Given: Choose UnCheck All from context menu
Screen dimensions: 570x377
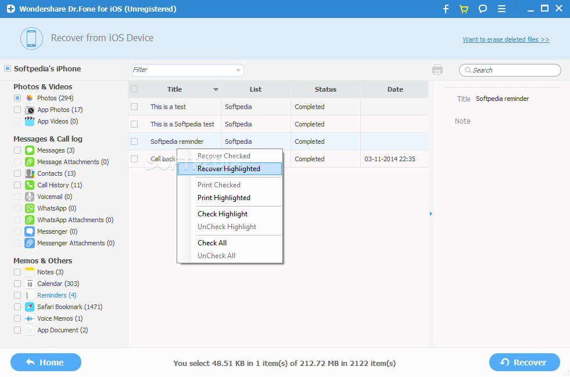Looking at the screenshot, I should point(230,256).
